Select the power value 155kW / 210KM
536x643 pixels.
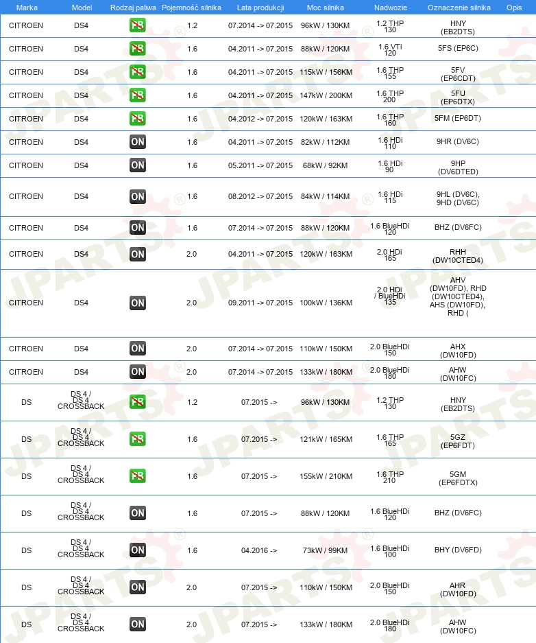[x=326, y=476]
